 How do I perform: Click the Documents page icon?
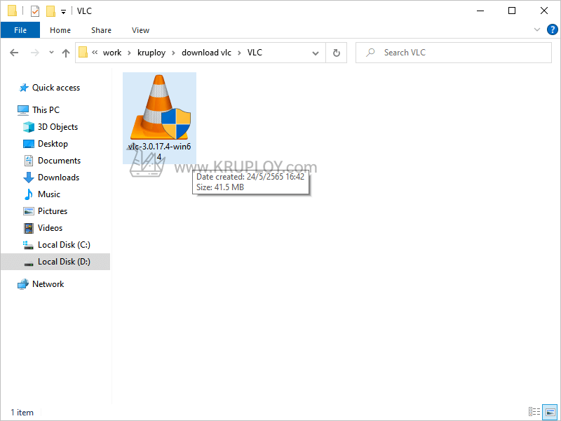[28, 161]
